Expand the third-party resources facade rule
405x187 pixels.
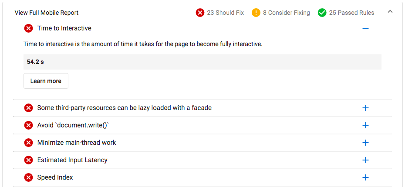click(365, 108)
